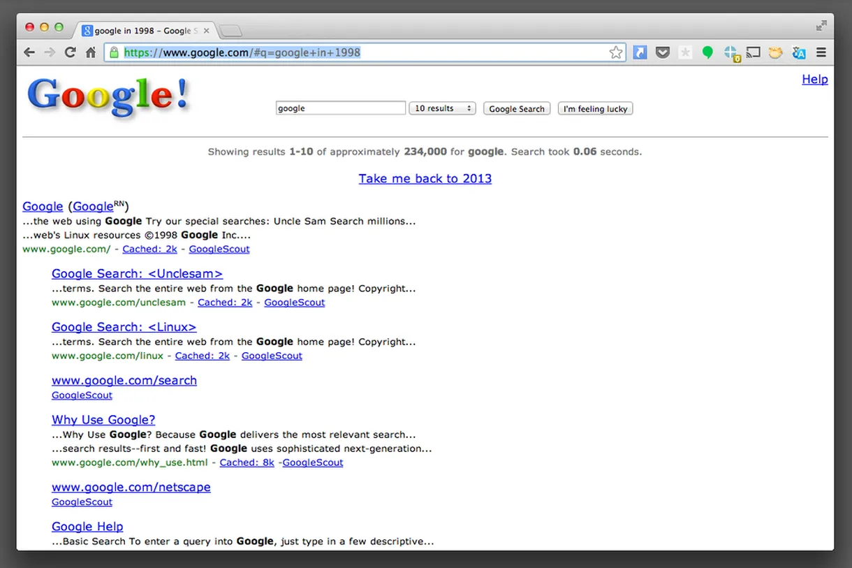Click the blue cross extension with badge
Image resolution: width=852 pixels, height=568 pixels.
(x=731, y=53)
